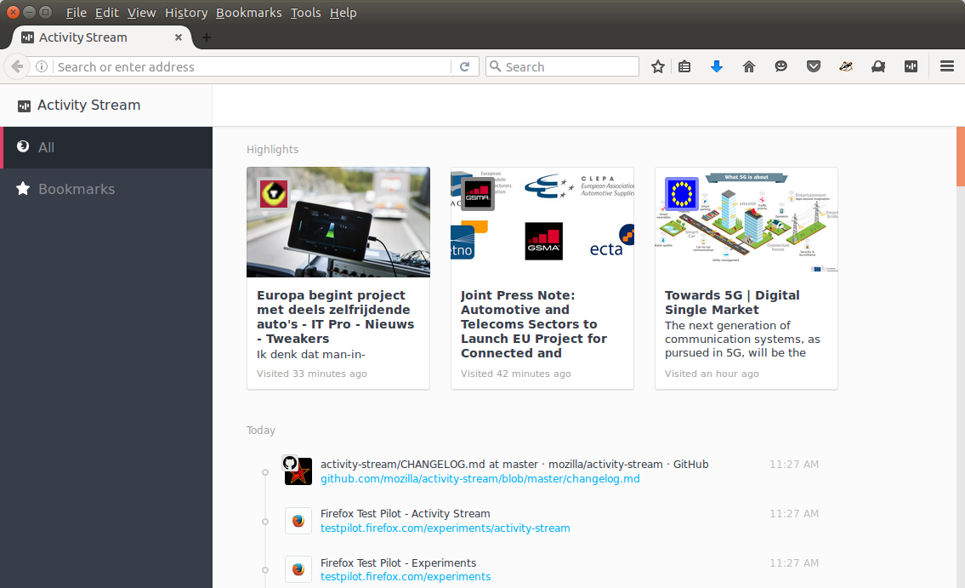Screen dimensions: 965x588
Task: Close the Activity Stream tab
Action: (x=179, y=37)
